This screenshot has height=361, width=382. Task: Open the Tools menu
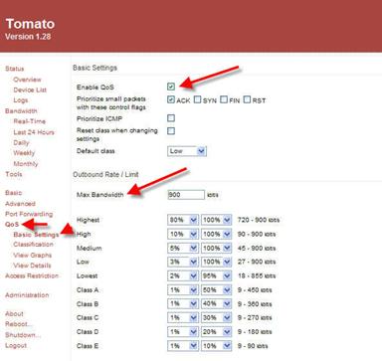(x=14, y=174)
